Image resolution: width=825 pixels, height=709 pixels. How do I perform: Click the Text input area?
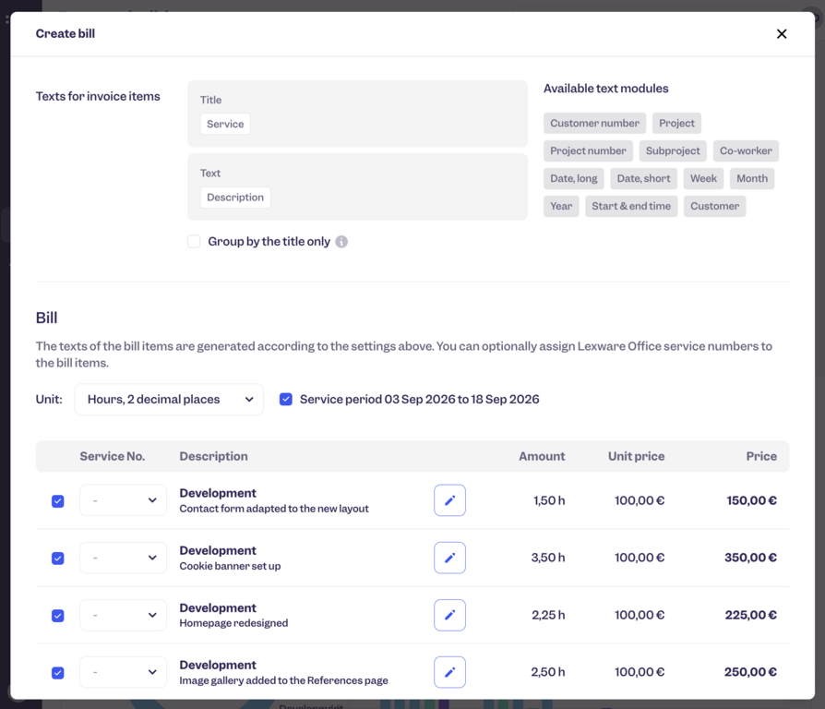pyautogui.click(x=357, y=186)
